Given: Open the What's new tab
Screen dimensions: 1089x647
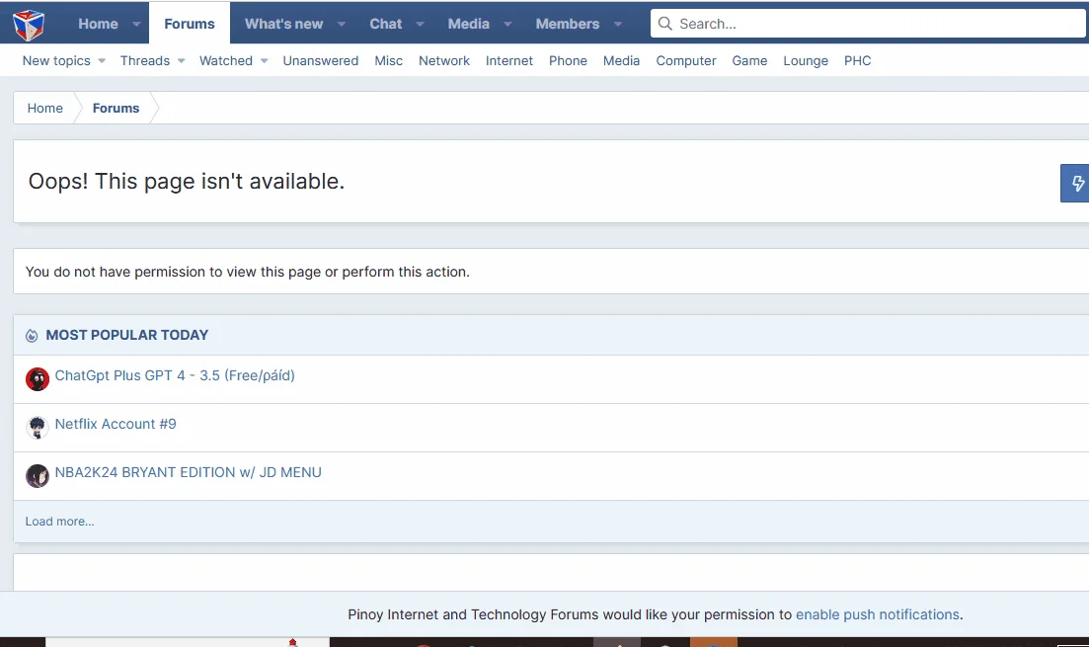Looking at the screenshot, I should click(x=284, y=24).
